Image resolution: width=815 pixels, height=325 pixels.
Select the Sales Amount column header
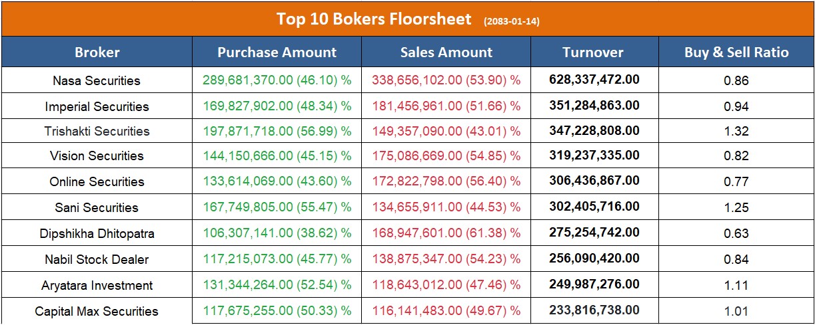pyautogui.click(x=446, y=52)
